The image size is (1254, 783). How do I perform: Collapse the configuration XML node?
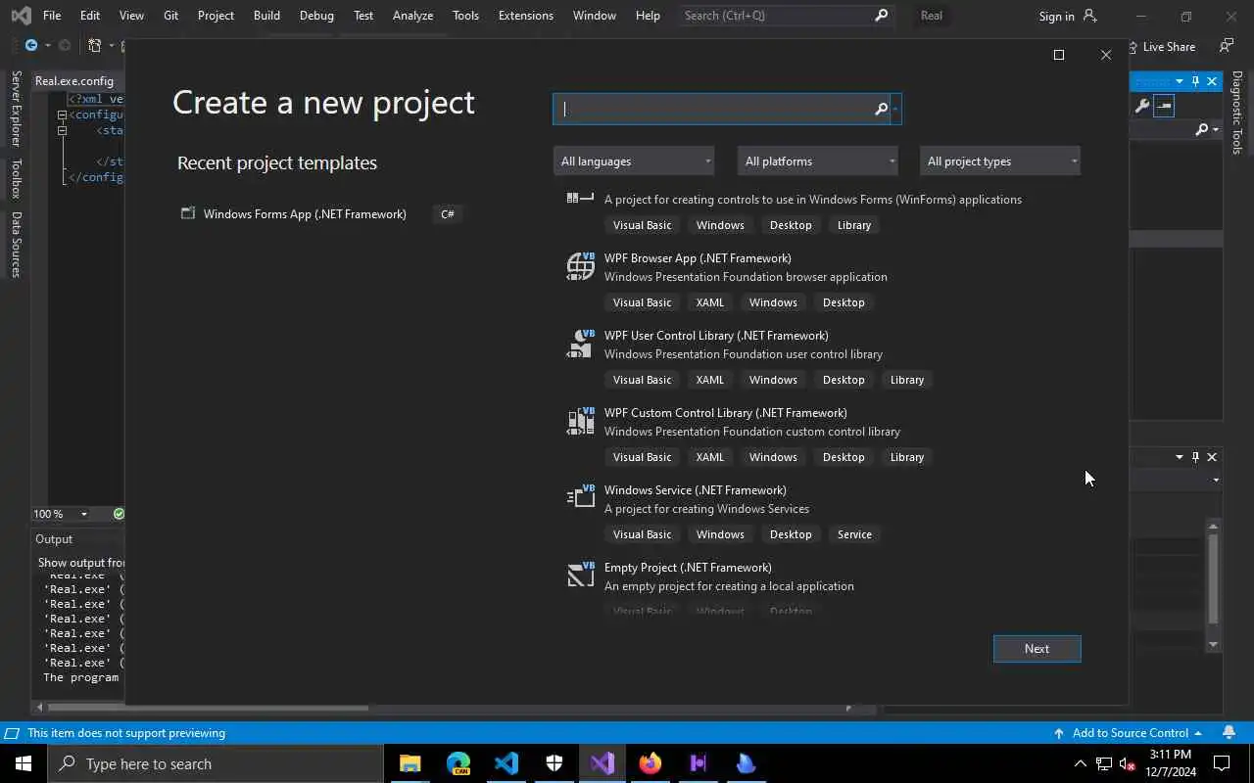point(62,115)
